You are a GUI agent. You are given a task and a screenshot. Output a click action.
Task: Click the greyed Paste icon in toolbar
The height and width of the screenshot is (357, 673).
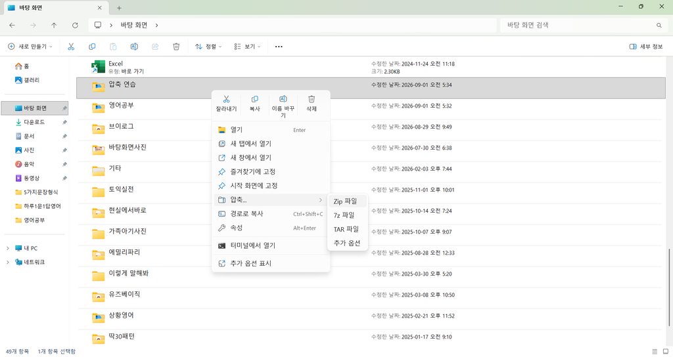pos(113,47)
